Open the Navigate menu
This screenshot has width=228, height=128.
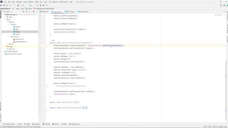[19, 2]
